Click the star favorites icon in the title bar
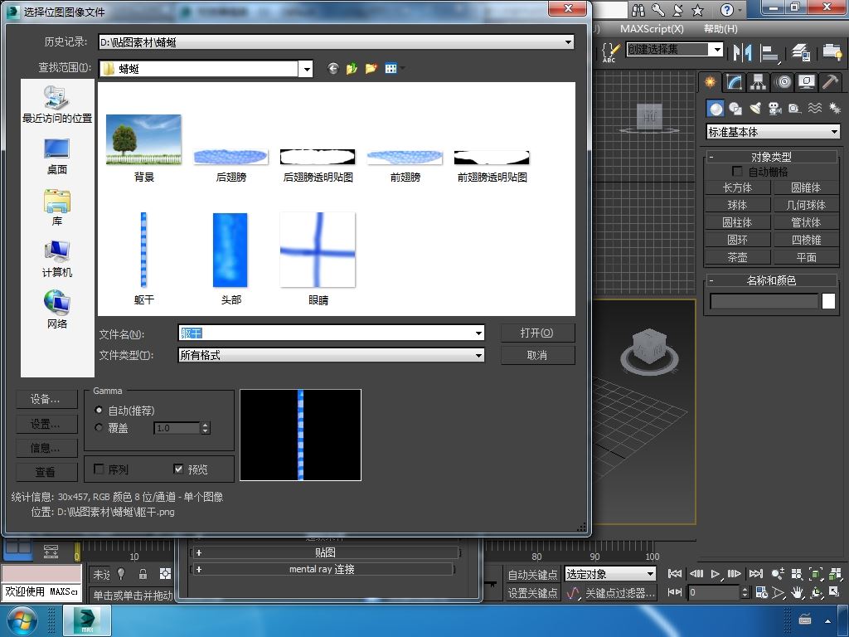 pos(698,10)
